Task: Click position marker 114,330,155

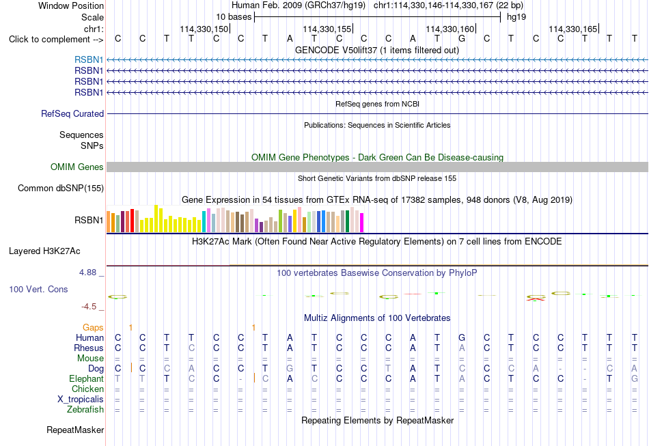Action: pos(327,29)
